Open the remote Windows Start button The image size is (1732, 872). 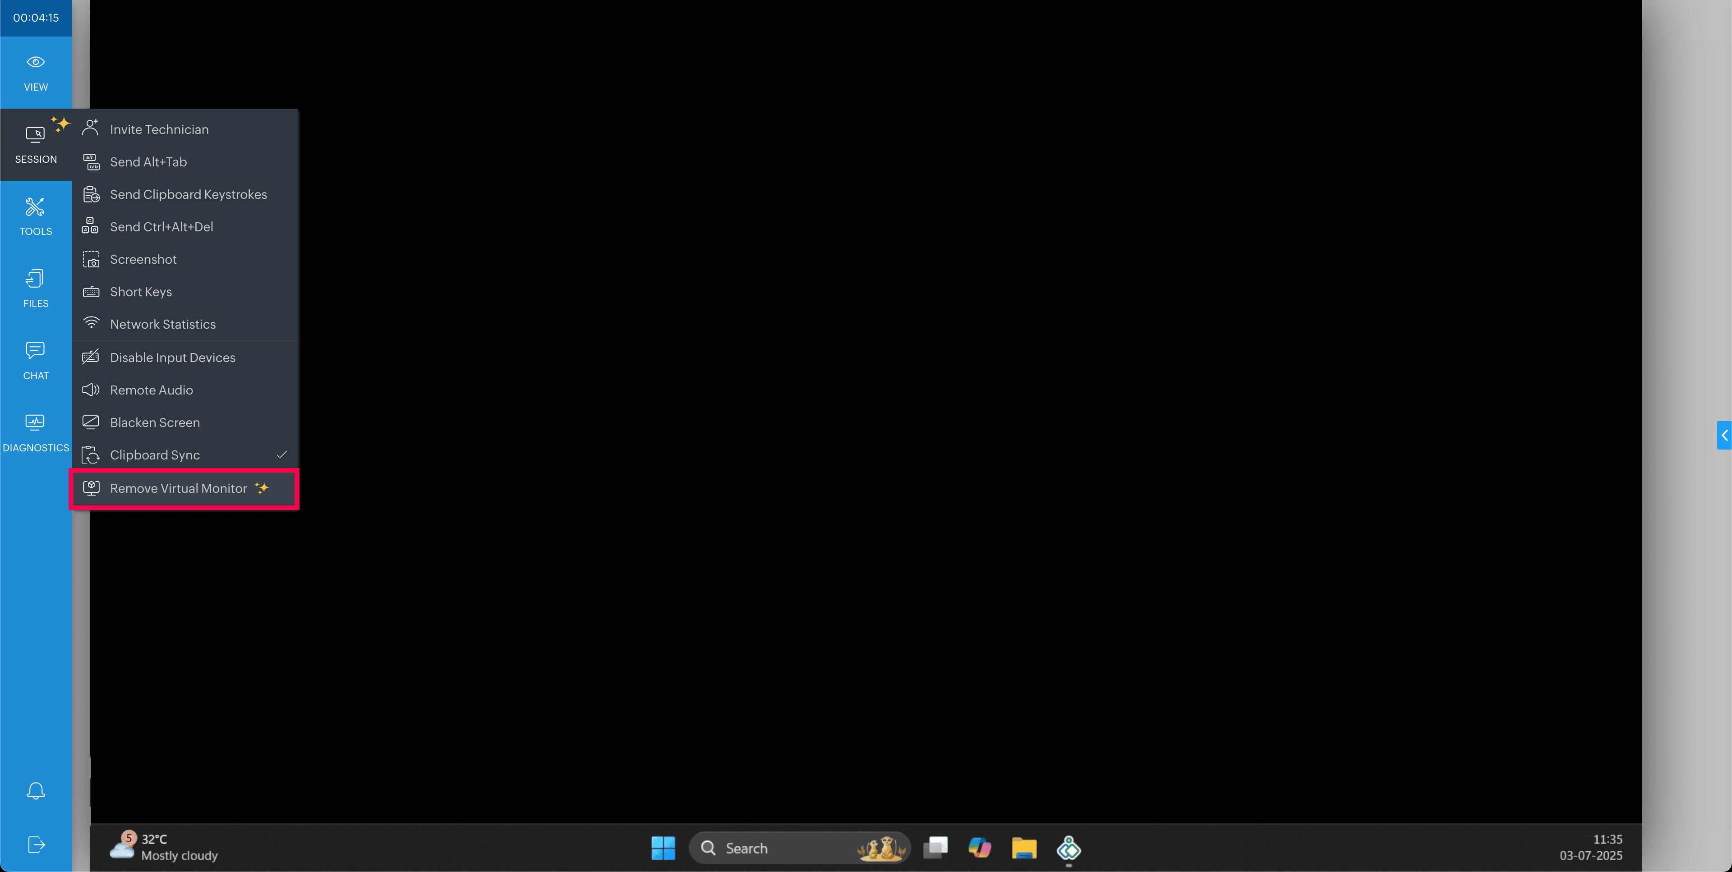663,849
